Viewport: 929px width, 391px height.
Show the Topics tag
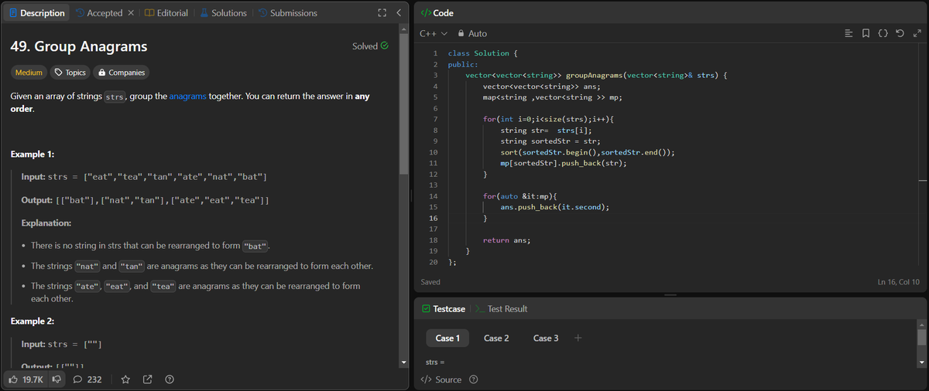click(70, 73)
